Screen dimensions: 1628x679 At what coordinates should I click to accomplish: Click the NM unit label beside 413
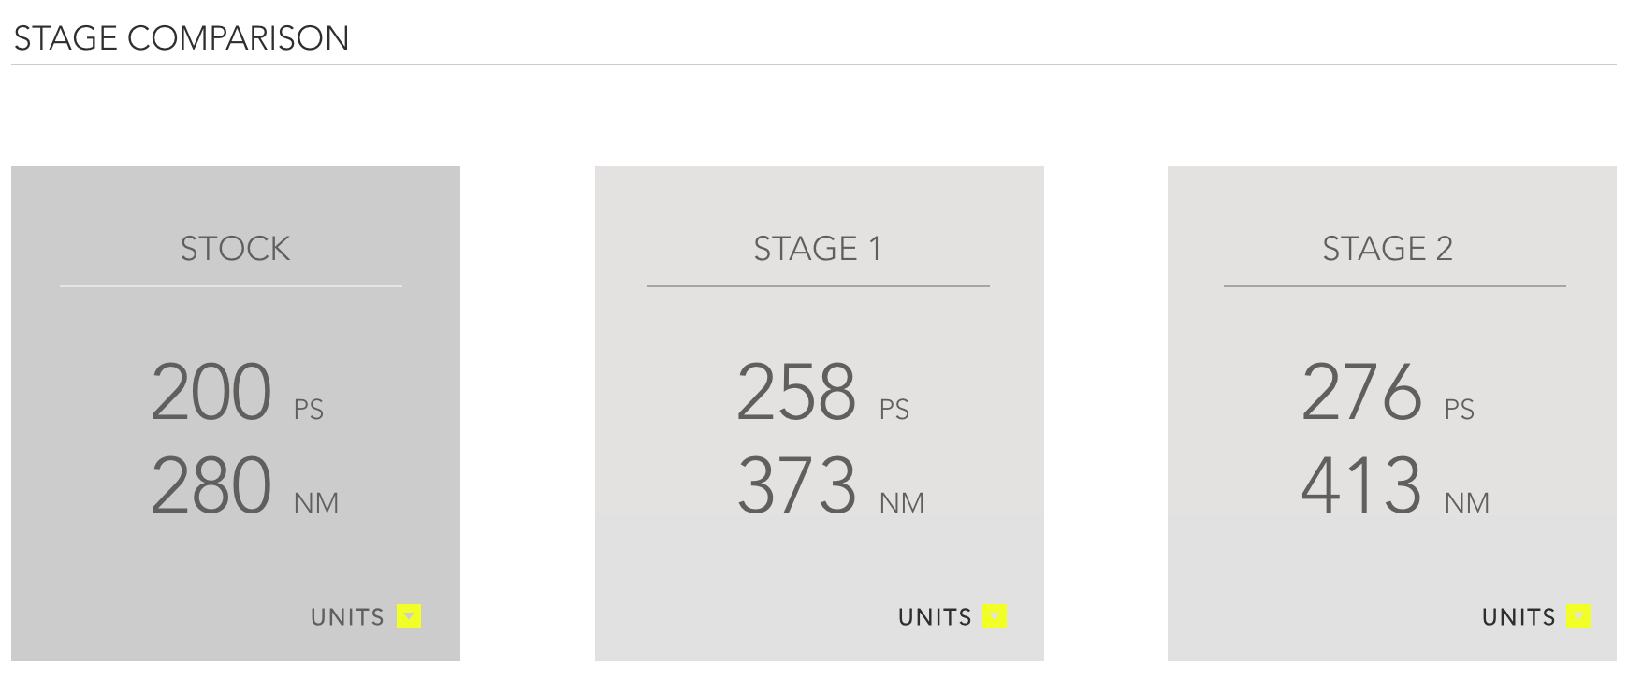tap(1467, 503)
